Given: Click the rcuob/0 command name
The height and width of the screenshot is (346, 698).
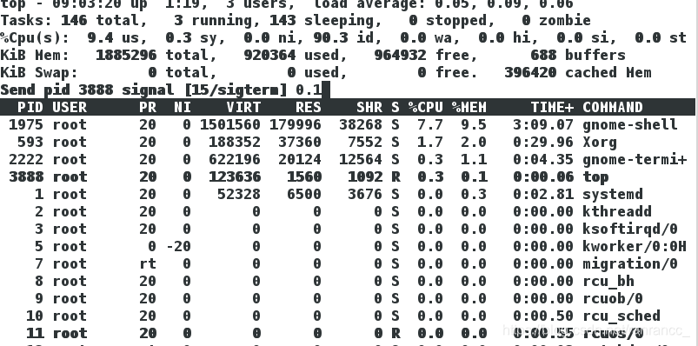Looking at the screenshot, I should coord(613,299).
